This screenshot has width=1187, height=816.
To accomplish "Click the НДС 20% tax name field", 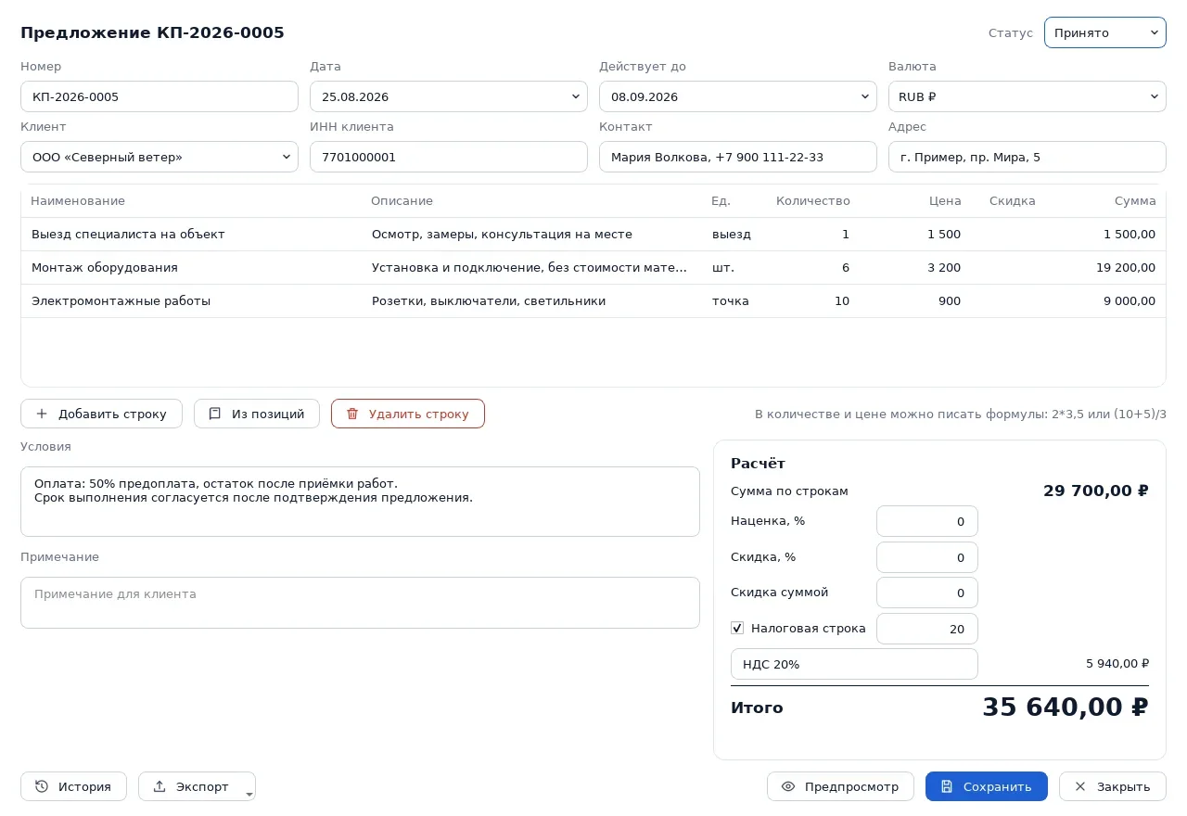I will click(x=854, y=664).
